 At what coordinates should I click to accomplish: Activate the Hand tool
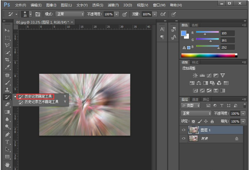click(x=7, y=164)
